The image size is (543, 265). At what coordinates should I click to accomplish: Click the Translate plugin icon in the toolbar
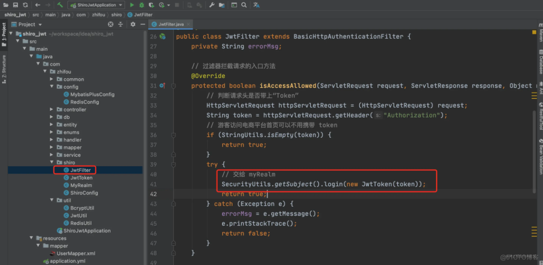pyautogui.click(x=257, y=5)
